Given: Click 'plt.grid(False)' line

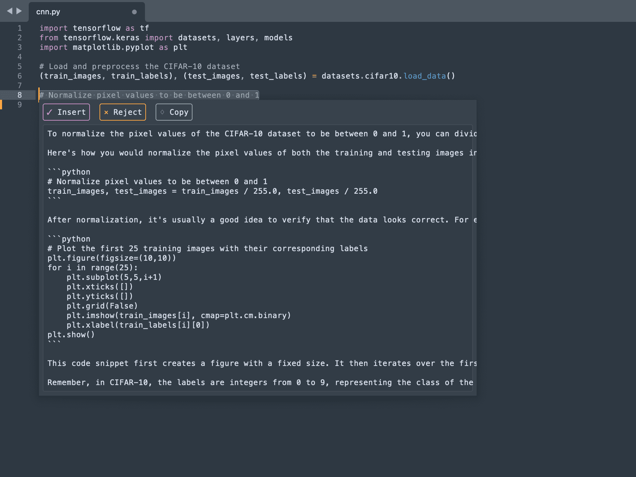Looking at the screenshot, I should (102, 306).
